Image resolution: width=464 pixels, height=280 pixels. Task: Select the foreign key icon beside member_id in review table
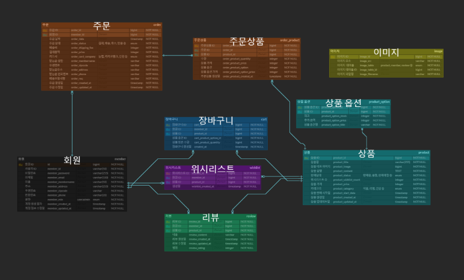pyautogui.click(x=168, y=226)
